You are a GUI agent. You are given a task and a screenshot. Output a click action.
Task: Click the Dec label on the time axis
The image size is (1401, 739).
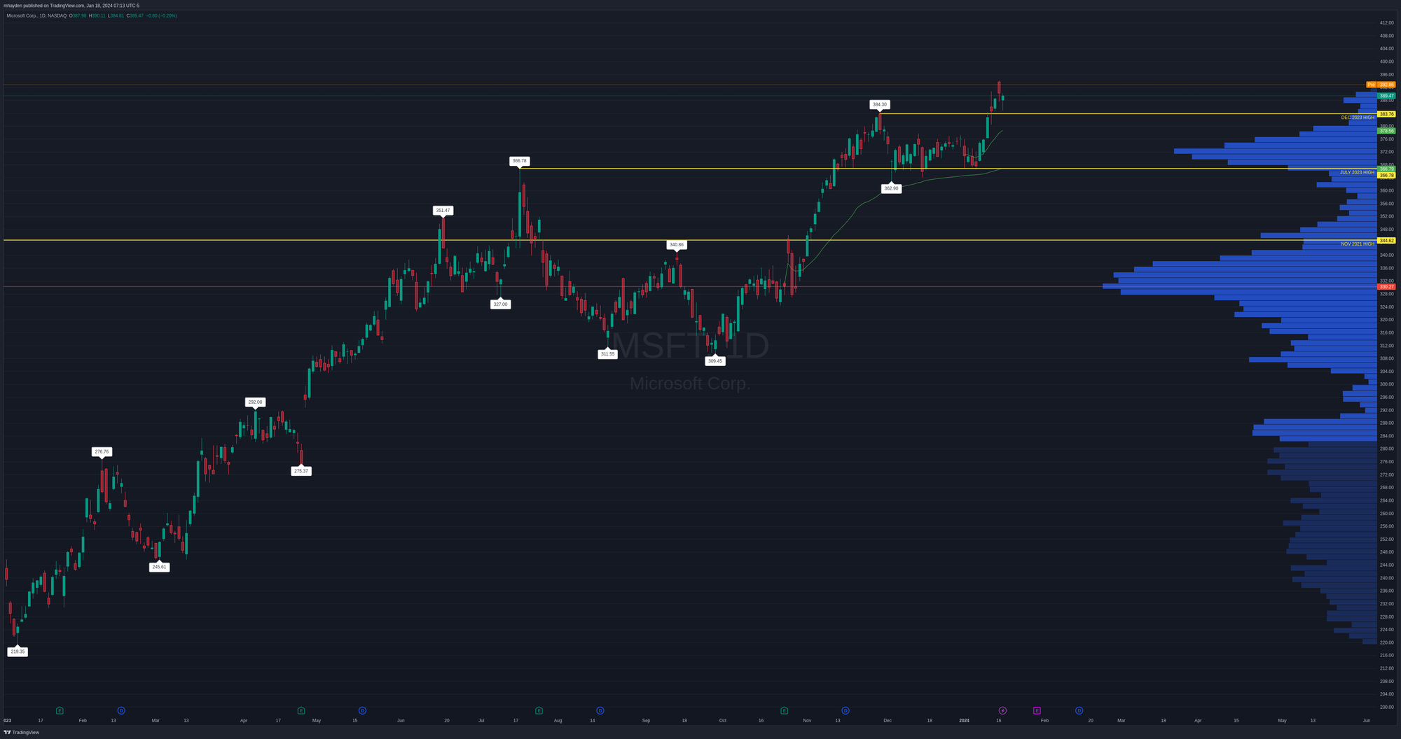[888, 720]
